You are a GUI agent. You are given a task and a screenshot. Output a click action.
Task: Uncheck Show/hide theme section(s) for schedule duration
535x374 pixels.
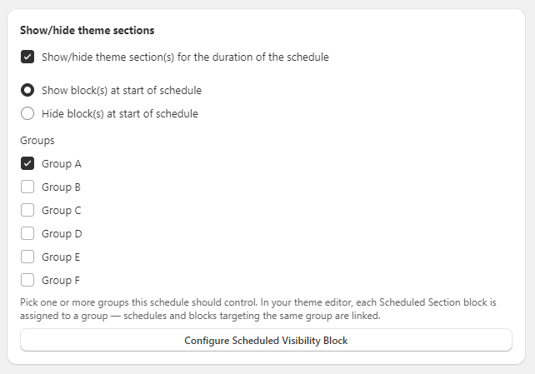pos(27,57)
